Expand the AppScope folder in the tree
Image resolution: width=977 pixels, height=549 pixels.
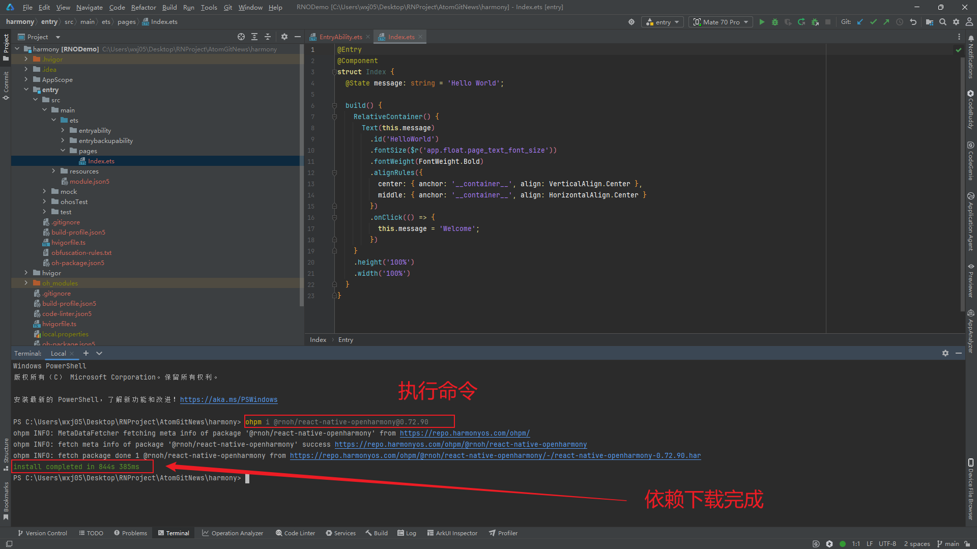(x=26, y=79)
